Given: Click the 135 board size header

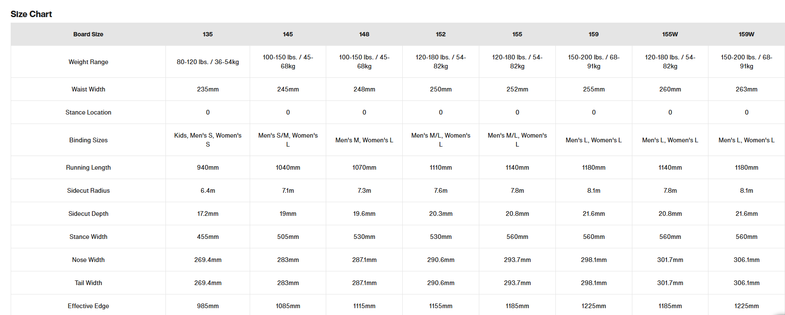Looking at the screenshot, I should tap(208, 34).
